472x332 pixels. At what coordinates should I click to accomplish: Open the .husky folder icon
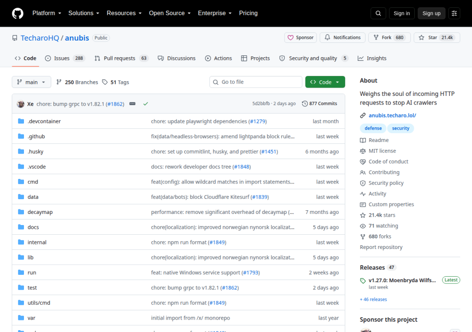[21, 151]
